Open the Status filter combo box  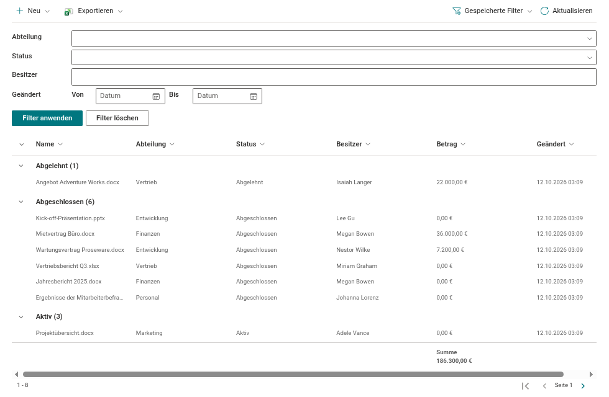pyautogui.click(x=334, y=57)
